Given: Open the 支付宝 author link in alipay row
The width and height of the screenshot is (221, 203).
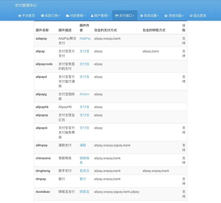Looking at the screenshot, I should pyautogui.click(x=85, y=51).
